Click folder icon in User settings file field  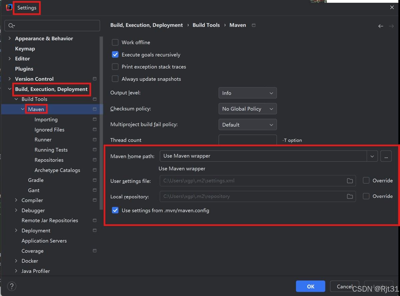(x=350, y=181)
